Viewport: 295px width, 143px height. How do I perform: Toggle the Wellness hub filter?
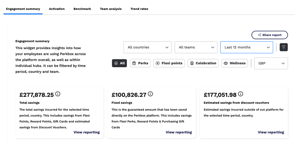pyautogui.click(x=235, y=63)
